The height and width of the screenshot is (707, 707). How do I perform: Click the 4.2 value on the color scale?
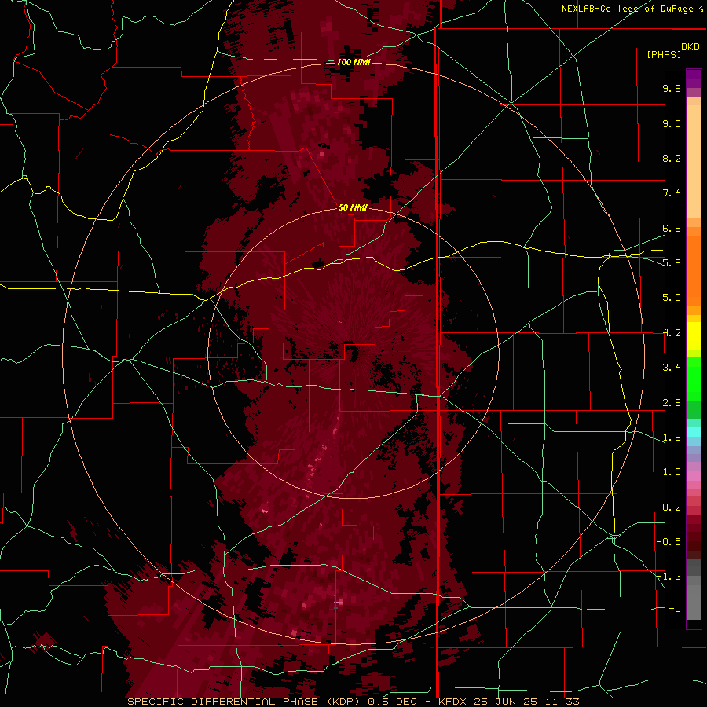[x=672, y=333]
